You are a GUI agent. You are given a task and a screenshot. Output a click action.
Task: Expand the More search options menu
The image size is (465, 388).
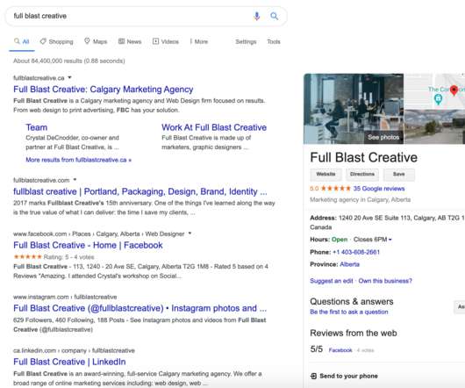[199, 41]
